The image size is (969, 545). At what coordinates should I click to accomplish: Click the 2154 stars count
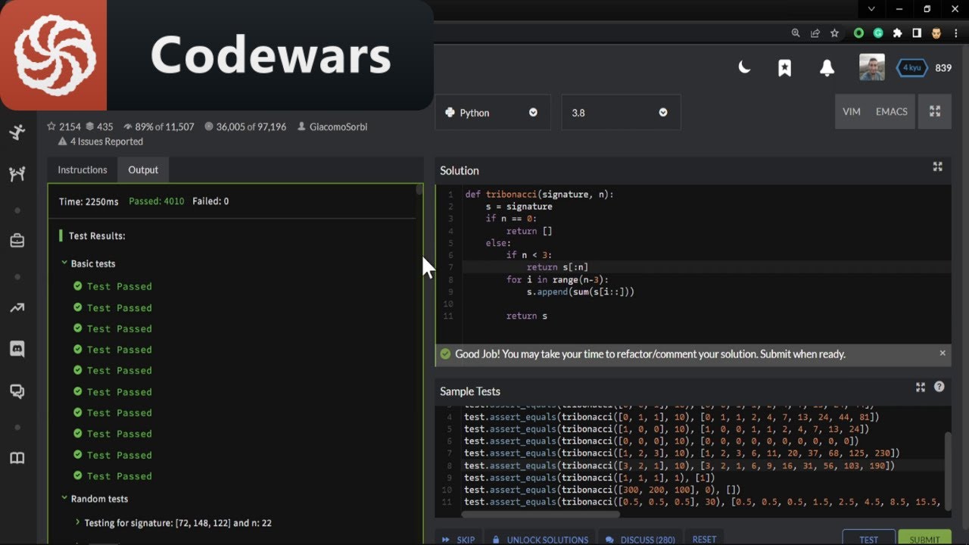[64, 126]
